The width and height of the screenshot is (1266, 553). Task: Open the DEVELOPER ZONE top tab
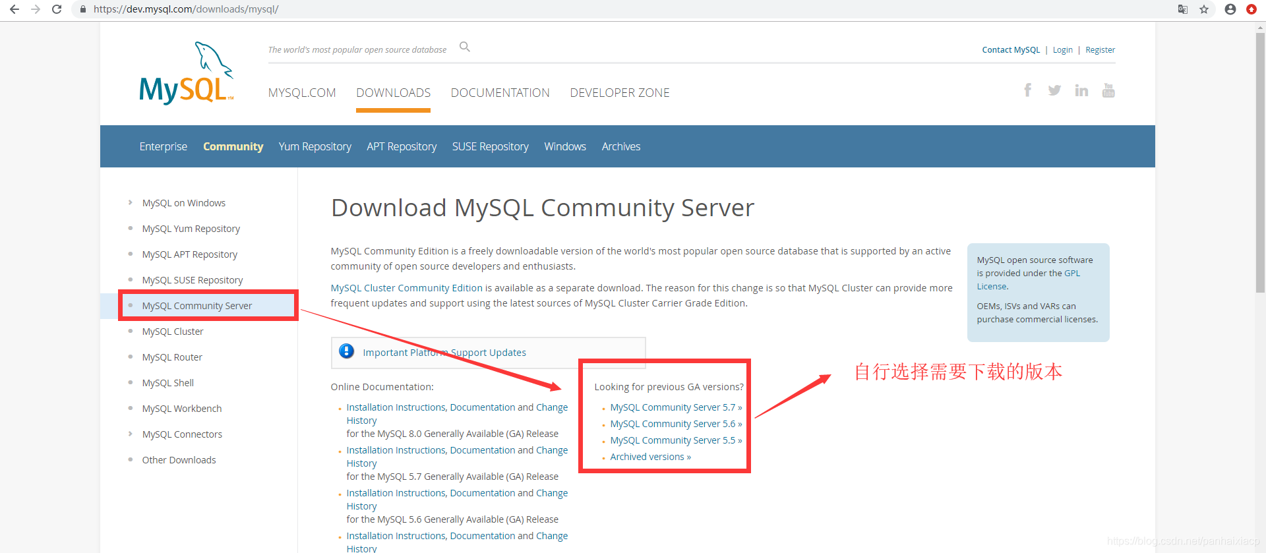click(620, 93)
